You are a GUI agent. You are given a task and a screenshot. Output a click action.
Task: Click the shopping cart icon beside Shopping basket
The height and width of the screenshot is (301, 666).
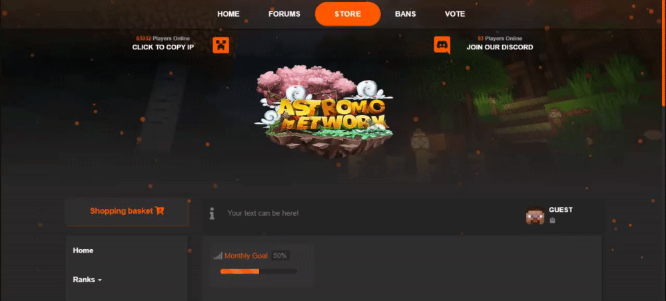(x=160, y=210)
